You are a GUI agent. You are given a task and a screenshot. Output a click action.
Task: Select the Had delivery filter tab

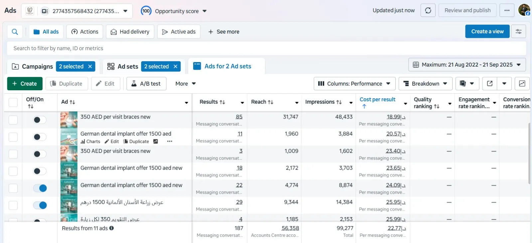tap(130, 32)
